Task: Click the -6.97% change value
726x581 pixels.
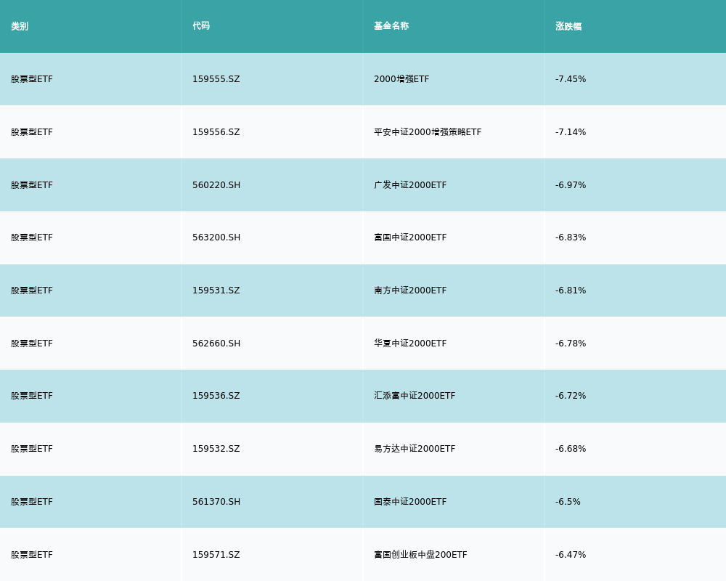Action: 571,185
